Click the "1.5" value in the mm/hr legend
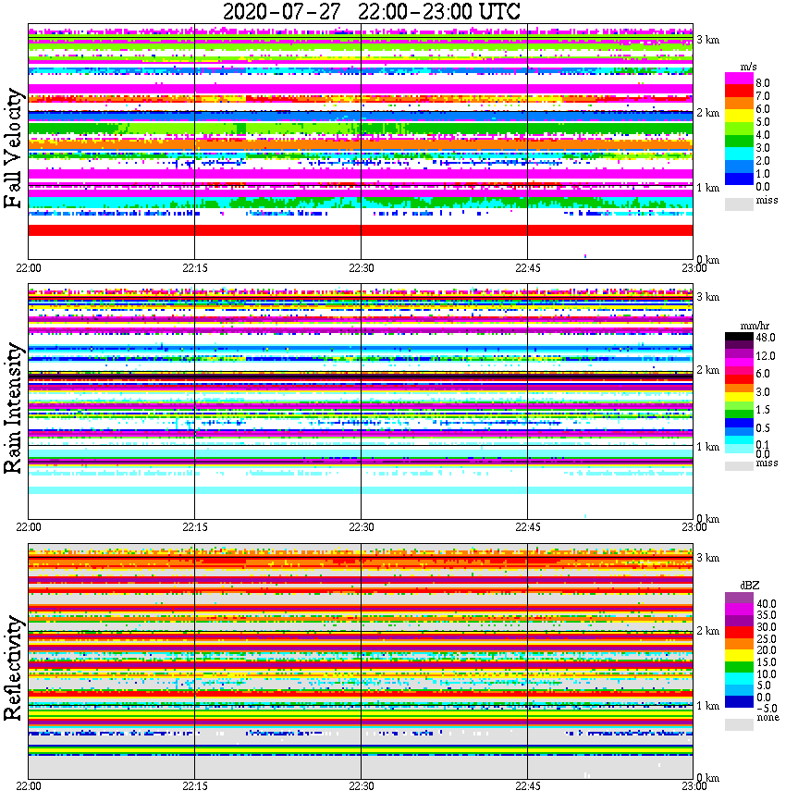 pyautogui.click(x=763, y=409)
